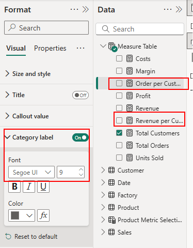Uncheck the Total Customers checkbox
Screen dimensions: 193x248
(119, 133)
